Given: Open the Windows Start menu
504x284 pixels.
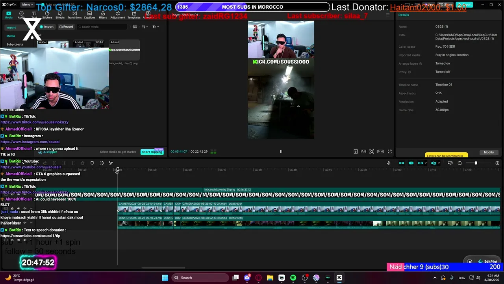Looking at the screenshot, I should 165,278.
